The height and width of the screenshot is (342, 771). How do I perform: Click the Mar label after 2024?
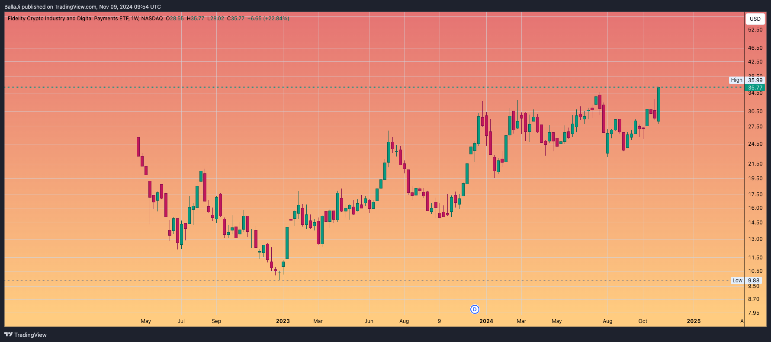[x=521, y=321]
